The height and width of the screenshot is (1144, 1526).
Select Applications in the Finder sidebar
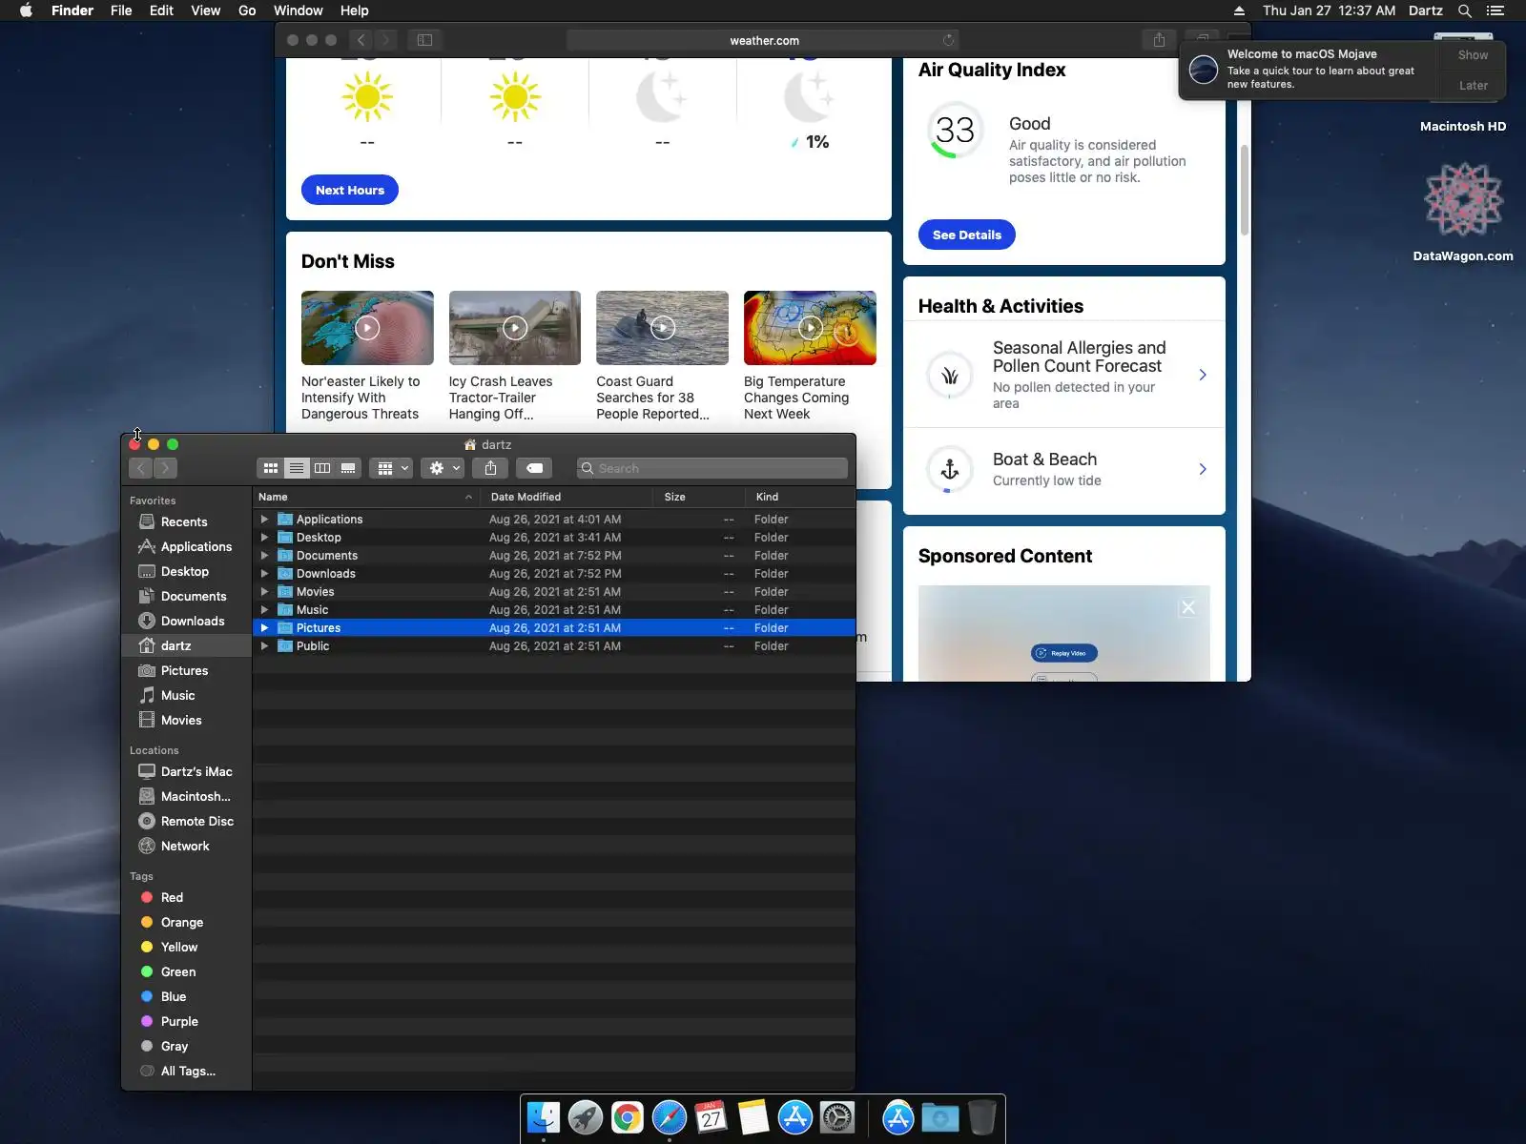(186, 546)
